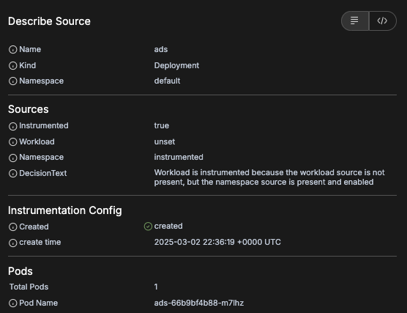Image resolution: width=407 pixels, height=313 pixels.
Task: Click the info icon beside Workload
Action: coord(12,142)
